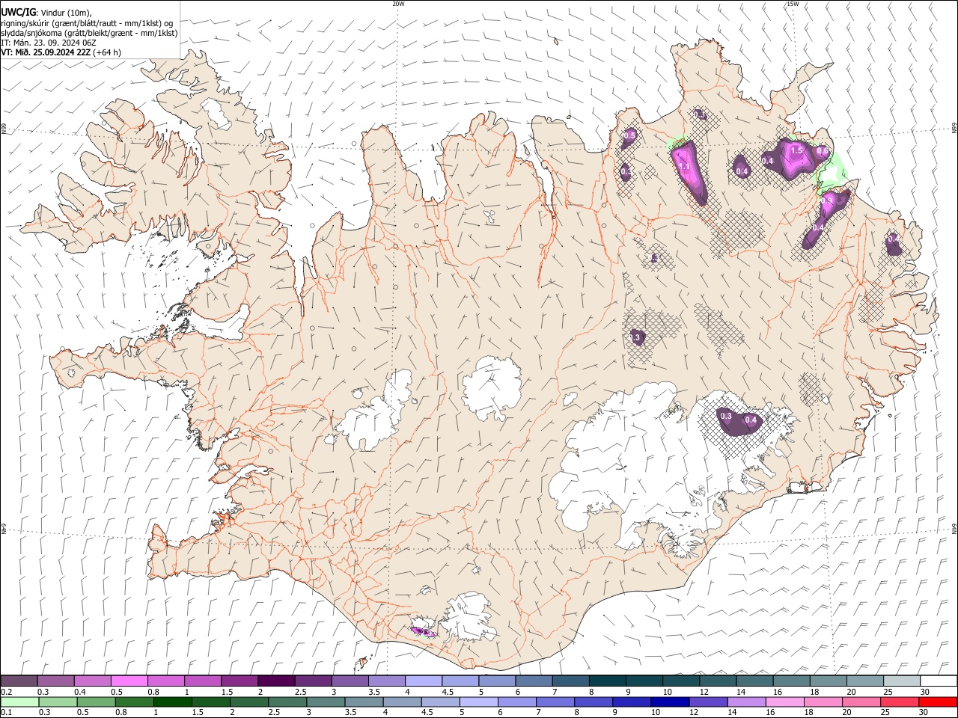958x718 pixels.
Task: Click the 'slydda/snjókoma' legend description line
Action: click(89, 33)
